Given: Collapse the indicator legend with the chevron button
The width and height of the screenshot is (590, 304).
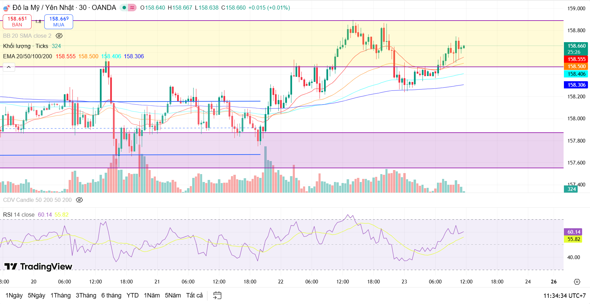Looking at the screenshot, I should coord(9,67).
